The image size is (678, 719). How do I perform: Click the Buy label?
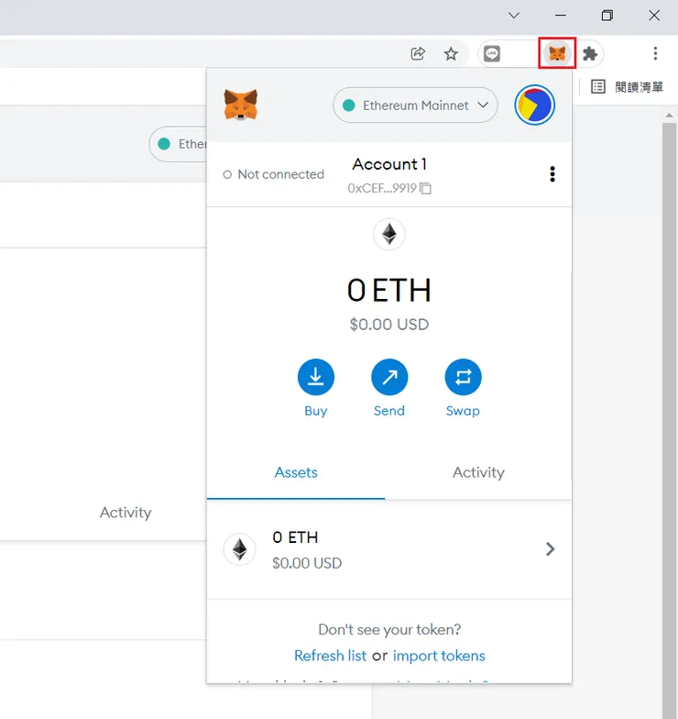pos(315,411)
